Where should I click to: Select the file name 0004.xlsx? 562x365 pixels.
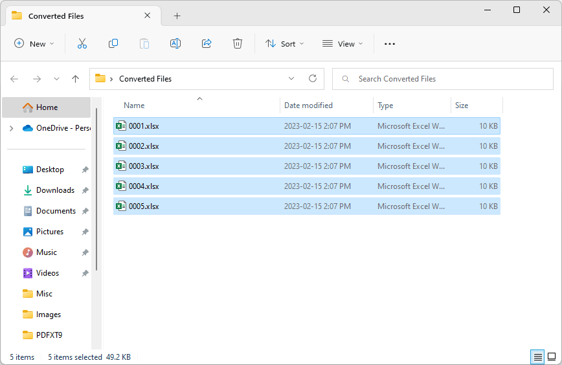pyautogui.click(x=144, y=186)
